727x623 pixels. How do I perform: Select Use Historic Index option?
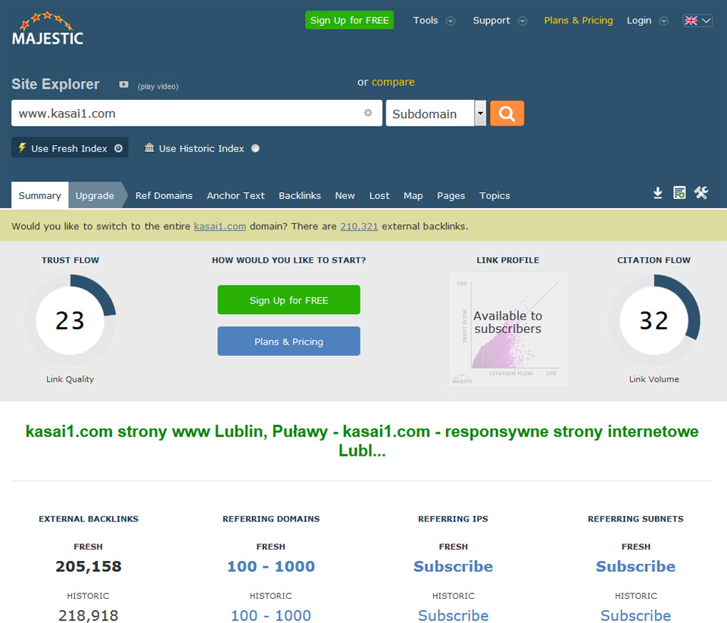[x=201, y=148]
